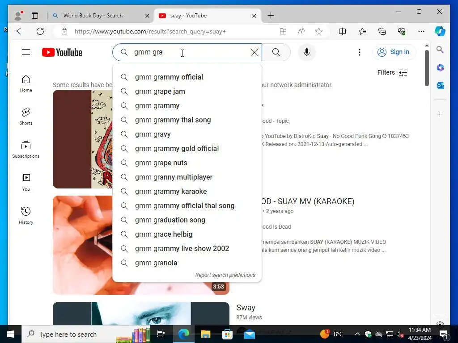Pick gmm grammy live show 2002

coord(187,248)
